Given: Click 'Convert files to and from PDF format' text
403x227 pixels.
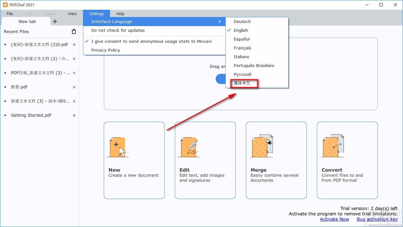Looking at the screenshot, I should (342, 178).
